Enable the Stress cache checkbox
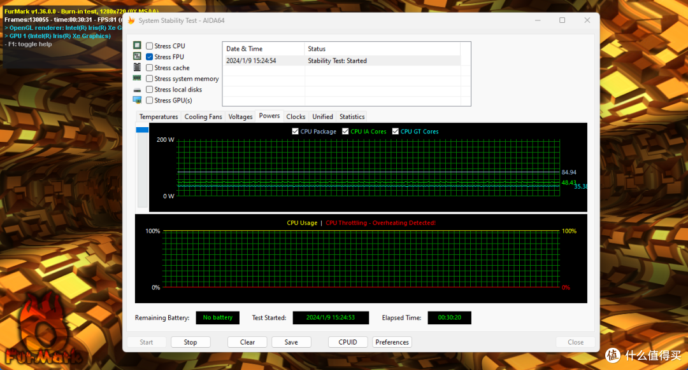The height and width of the screenshot is (370, 688). [x=150, y=68]
